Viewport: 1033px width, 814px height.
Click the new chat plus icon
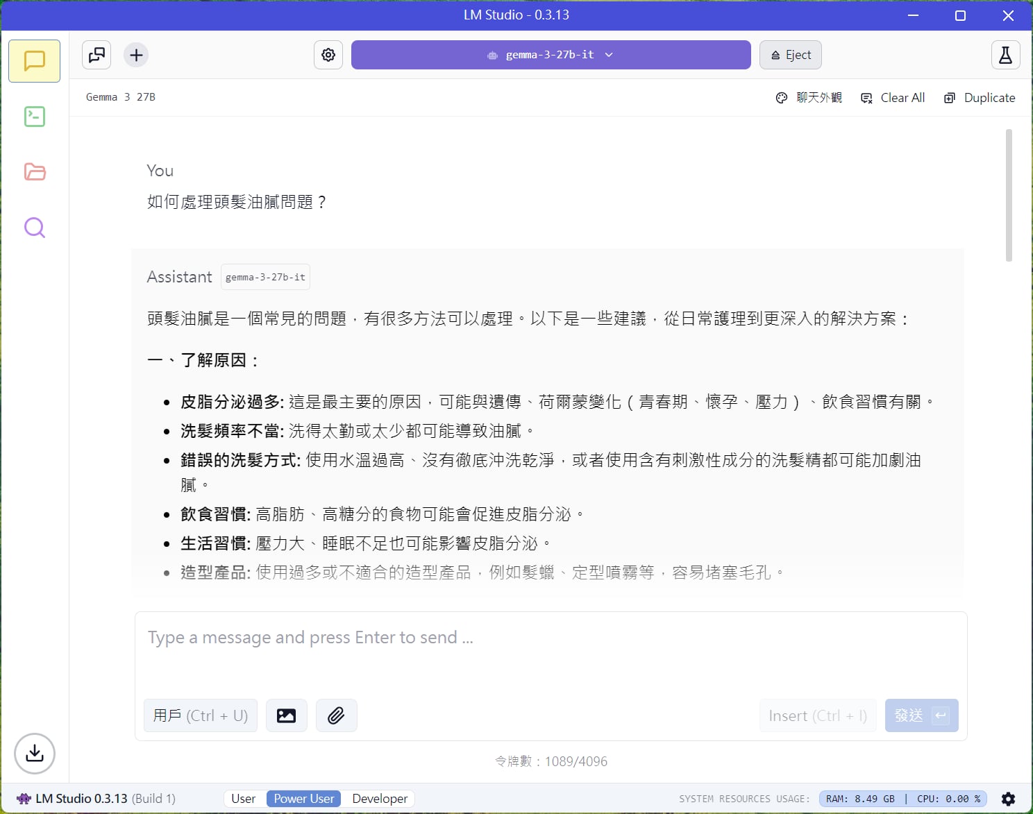[x=137, y=55]
